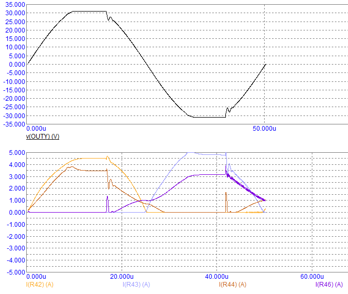
Task: Click the 1.000 current axis label
Action: tap(17, 201)
